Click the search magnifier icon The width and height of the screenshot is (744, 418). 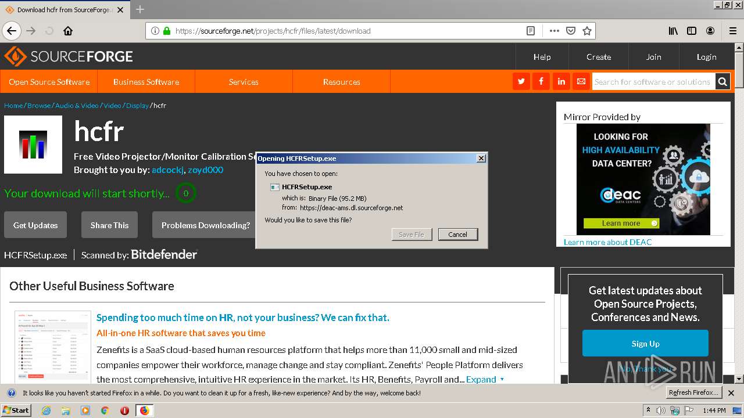pyautogui.click(x=722, y=81)
